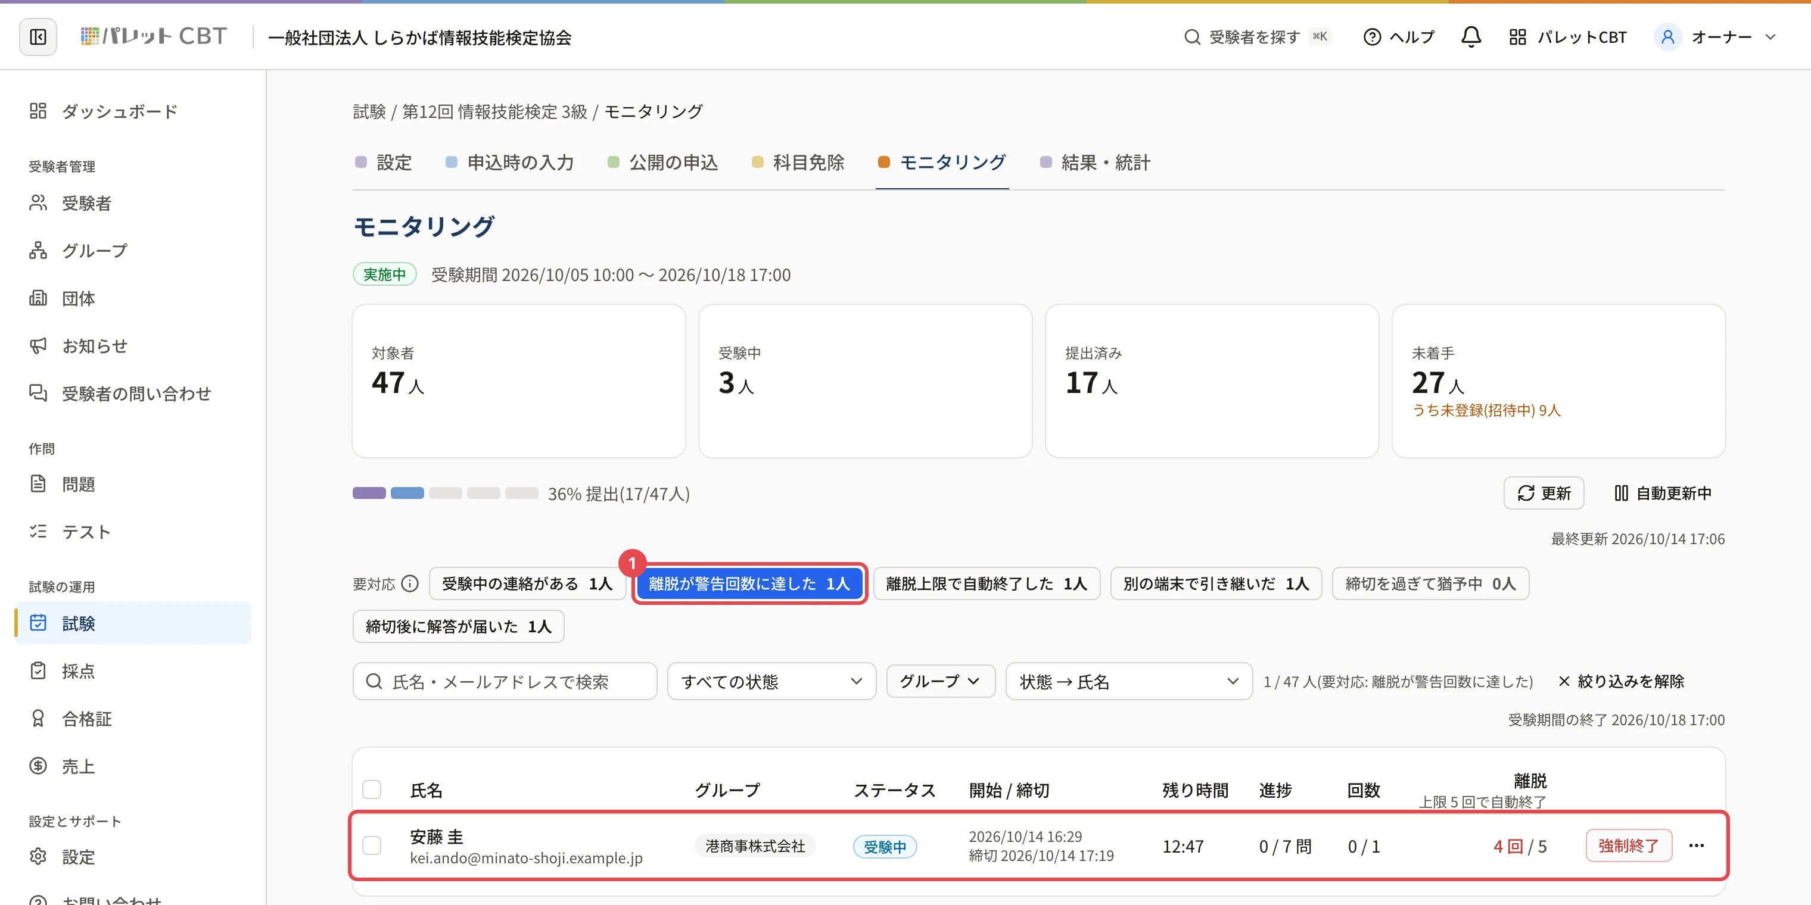Click the グループ hierarchy icon
The height and width of the screenshot is (905, 1811).
coord(38,250)
